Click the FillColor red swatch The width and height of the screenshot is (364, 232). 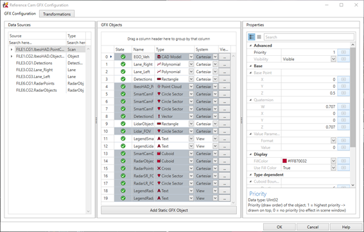tap(284, 161)
